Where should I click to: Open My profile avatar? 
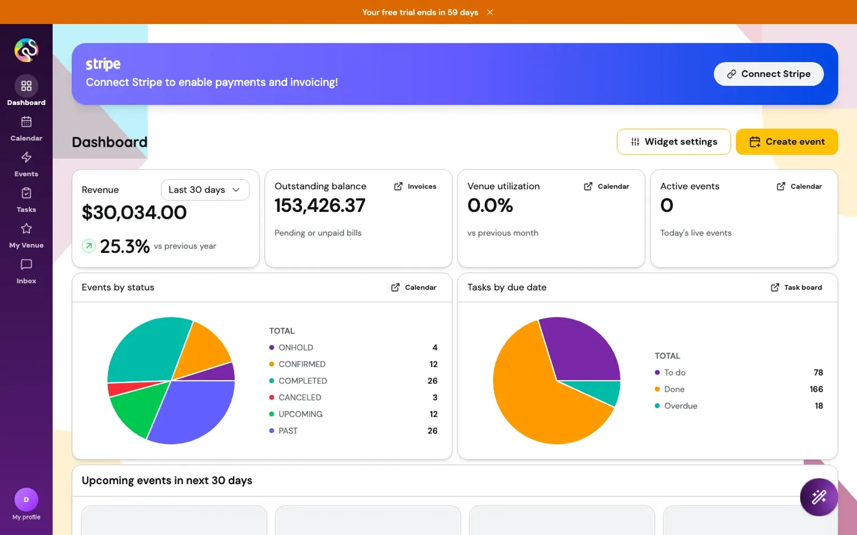(x=26, y=500)
